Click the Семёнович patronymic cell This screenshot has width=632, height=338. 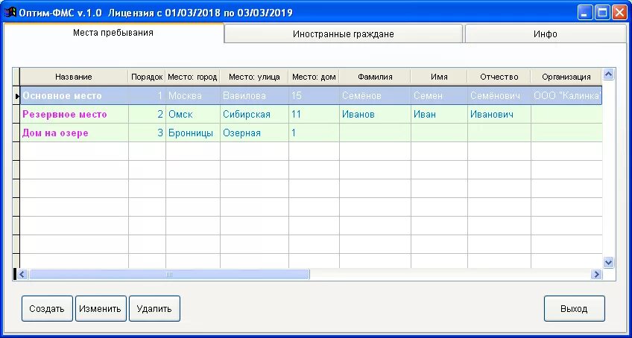coord(499,96)
